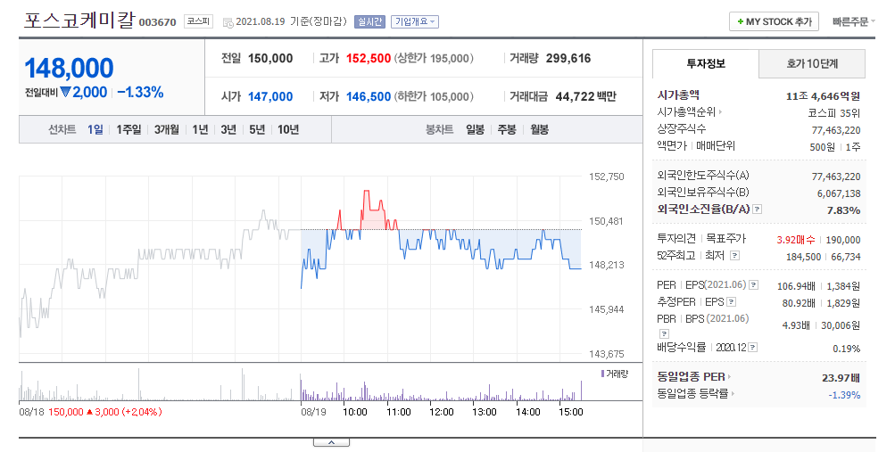Image resolution: width=895 pixels, height=452 pixels.
Task: Click the 150,481 price axis label
Action: point(606,221)
